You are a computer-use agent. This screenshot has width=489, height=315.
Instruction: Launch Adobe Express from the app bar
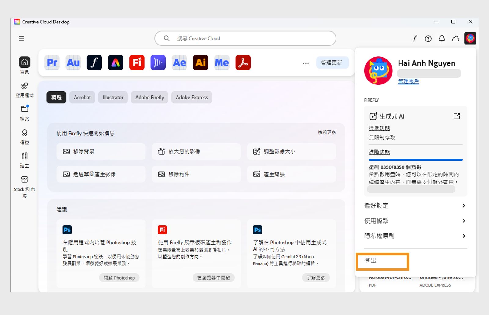pos(116,63)
